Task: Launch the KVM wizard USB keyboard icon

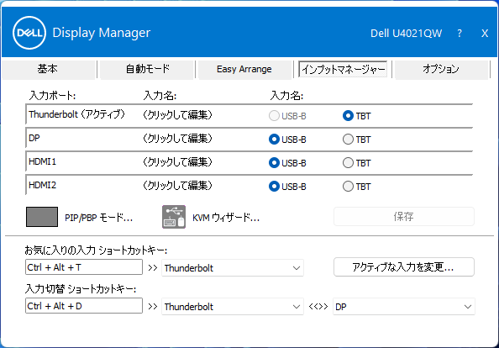Action: coord(174,217)
